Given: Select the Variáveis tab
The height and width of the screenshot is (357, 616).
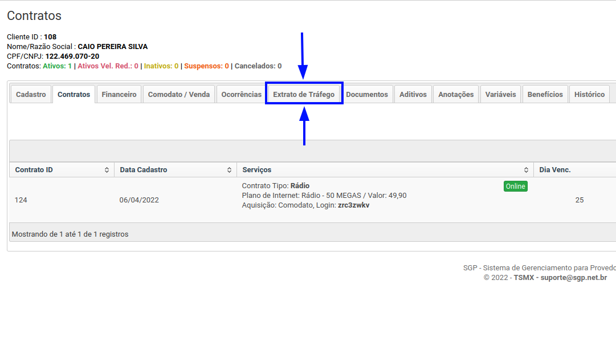Looking at the screenshot, I should (501, 95).
